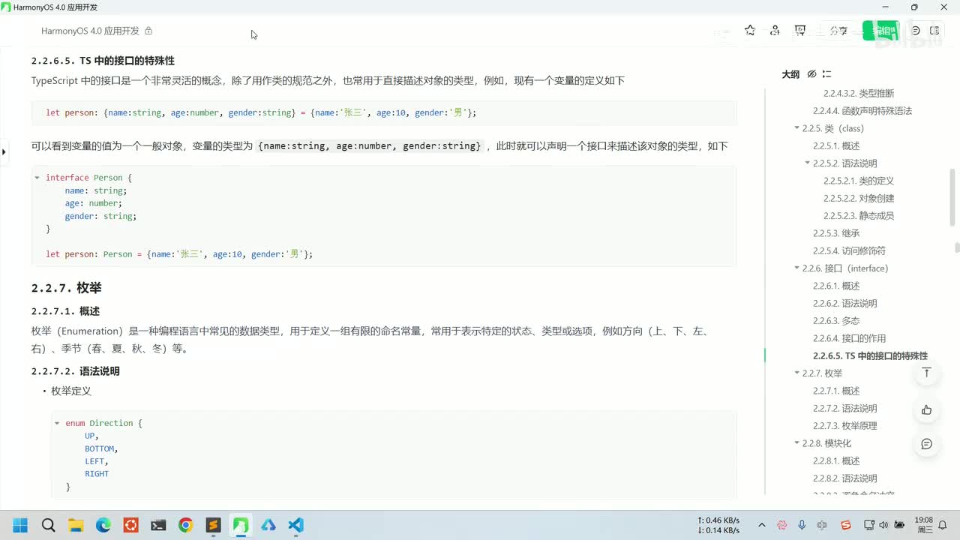Go to 2.2.7.1. 概述 in outline
The width and height of the screenshot is (960, 540).
(x=836, y=391)
